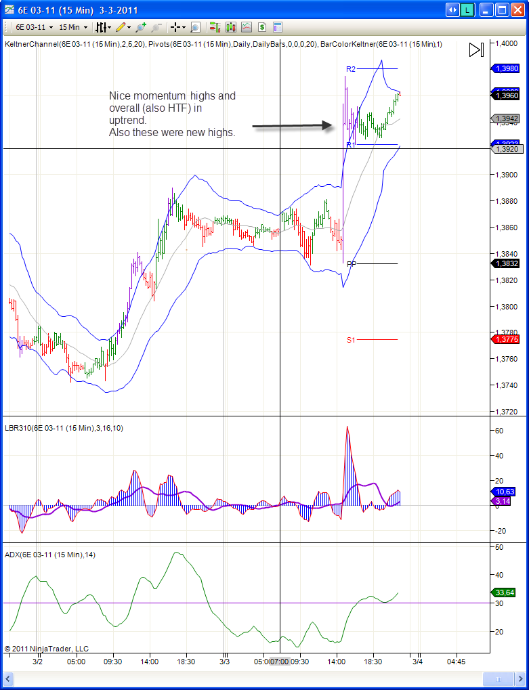Click the 3/2 date label on time axis
The height and width of the screenshot is (690, 529).
click(x=37, y=662)
